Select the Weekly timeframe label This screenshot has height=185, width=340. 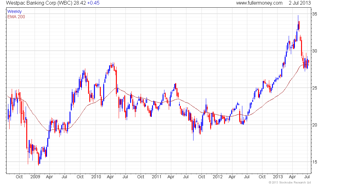pyautogui.click(x=15, y=11)
